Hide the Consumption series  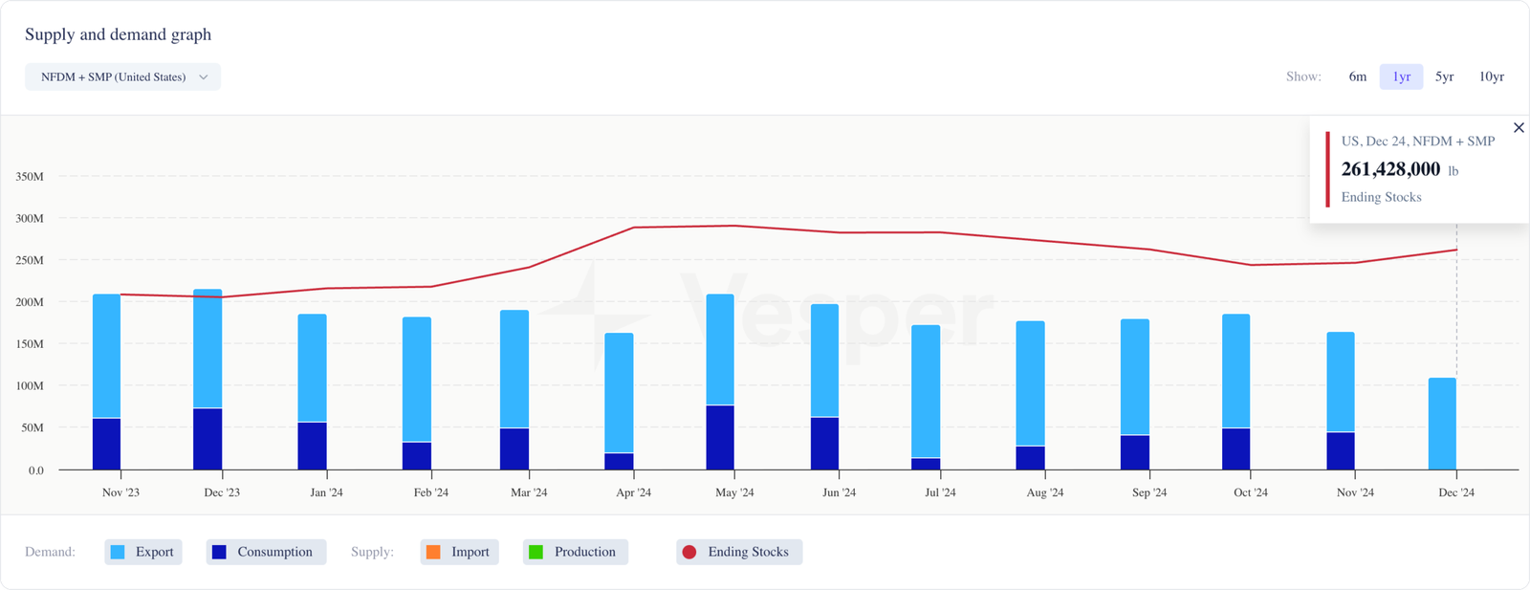(x=266, y=552)
